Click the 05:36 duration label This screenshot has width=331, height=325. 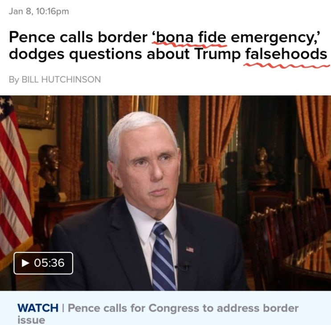tap(49, 263)
